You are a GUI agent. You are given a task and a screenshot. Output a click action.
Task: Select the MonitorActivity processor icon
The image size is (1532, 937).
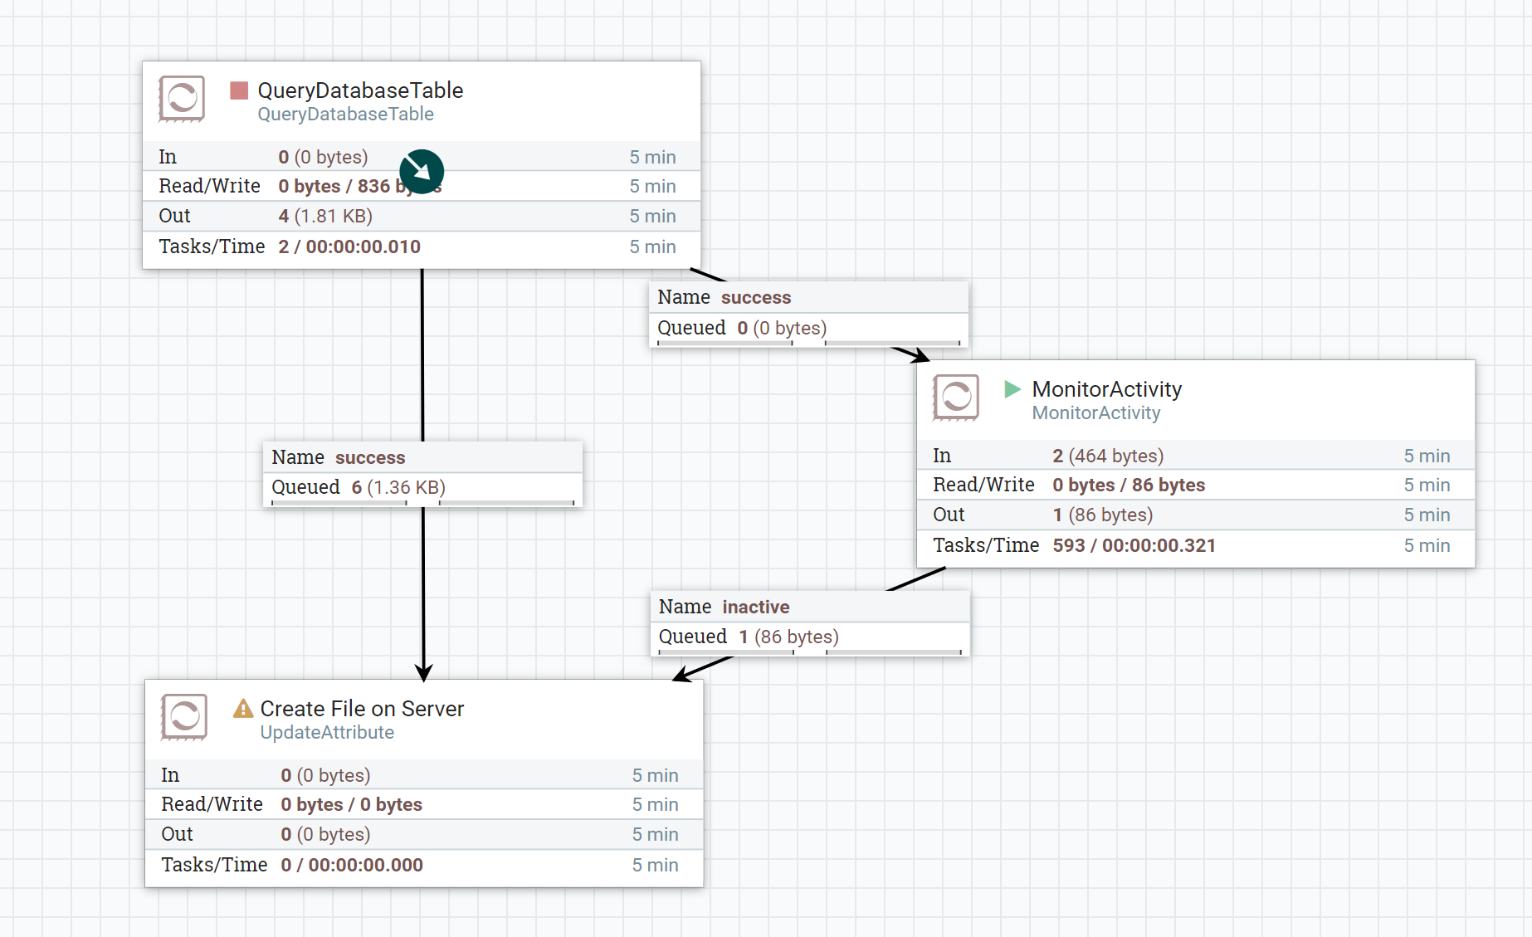pos(956,398)
